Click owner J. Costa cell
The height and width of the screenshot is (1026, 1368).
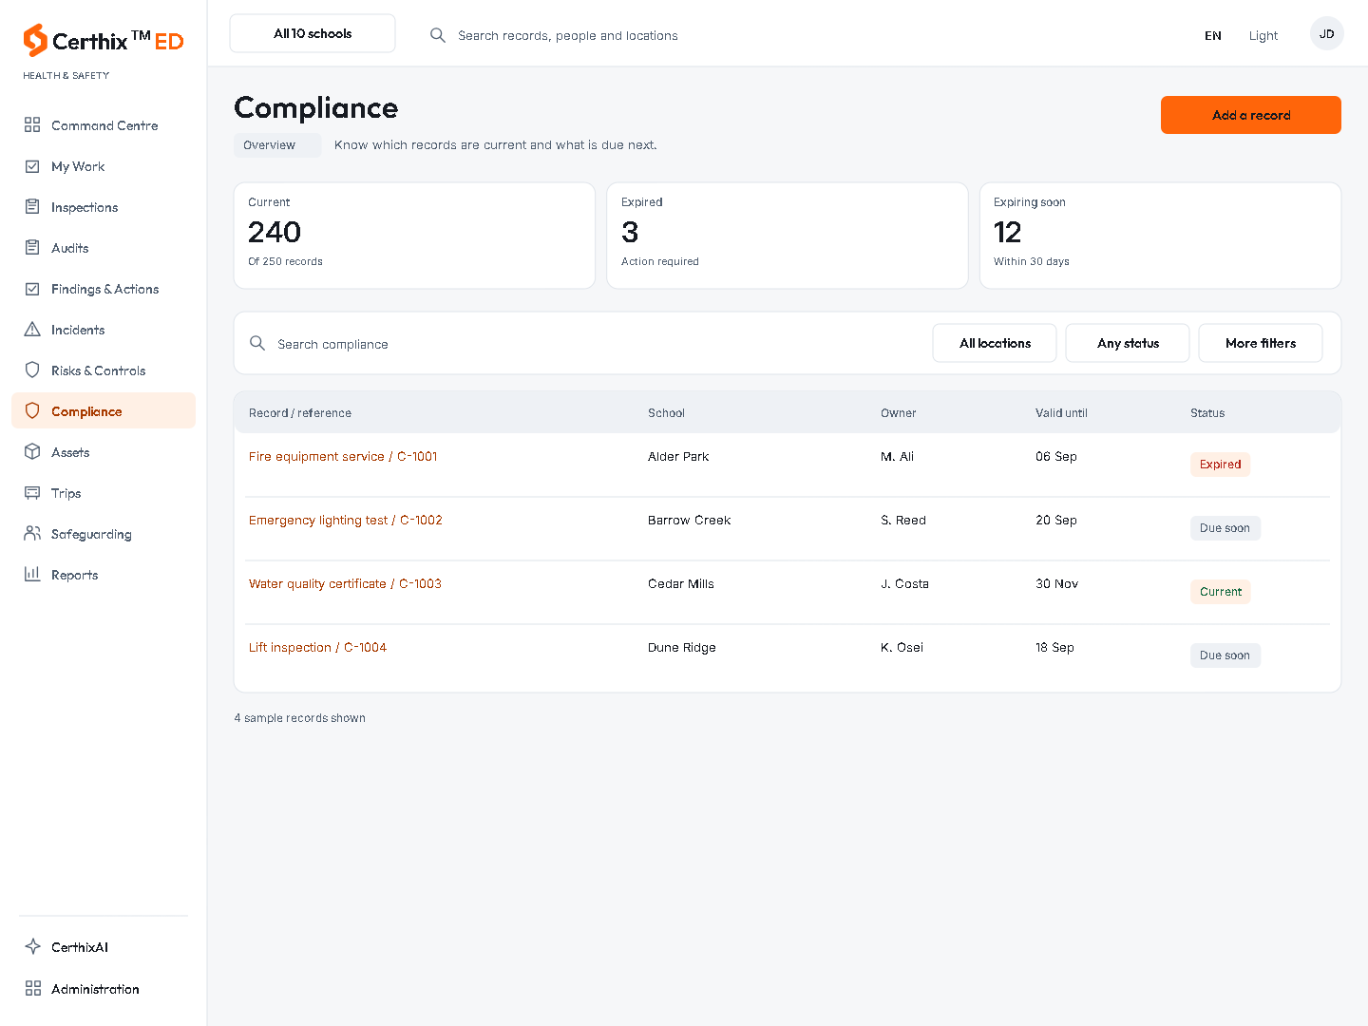pos(904,584)
